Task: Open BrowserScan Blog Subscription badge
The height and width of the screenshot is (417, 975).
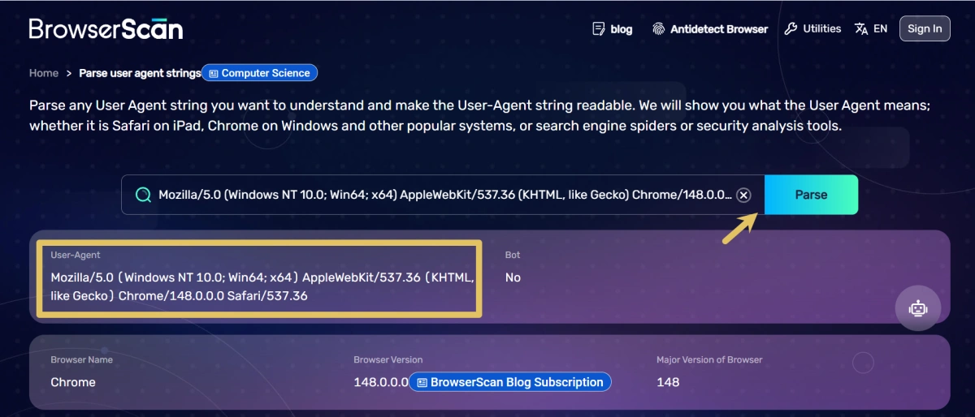Action: coord(509,382)
